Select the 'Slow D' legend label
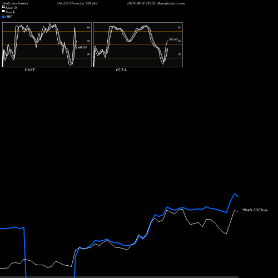278x278 pixels. click(11, 8)
